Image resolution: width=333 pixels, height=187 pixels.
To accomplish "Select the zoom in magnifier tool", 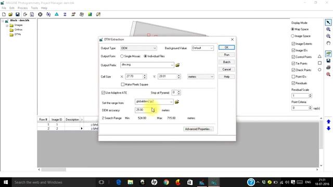I will (328, 30).
